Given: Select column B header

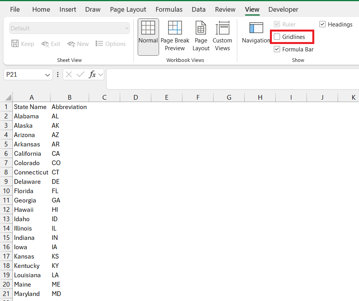Looking at the screenshot, I should pos(70,97).
